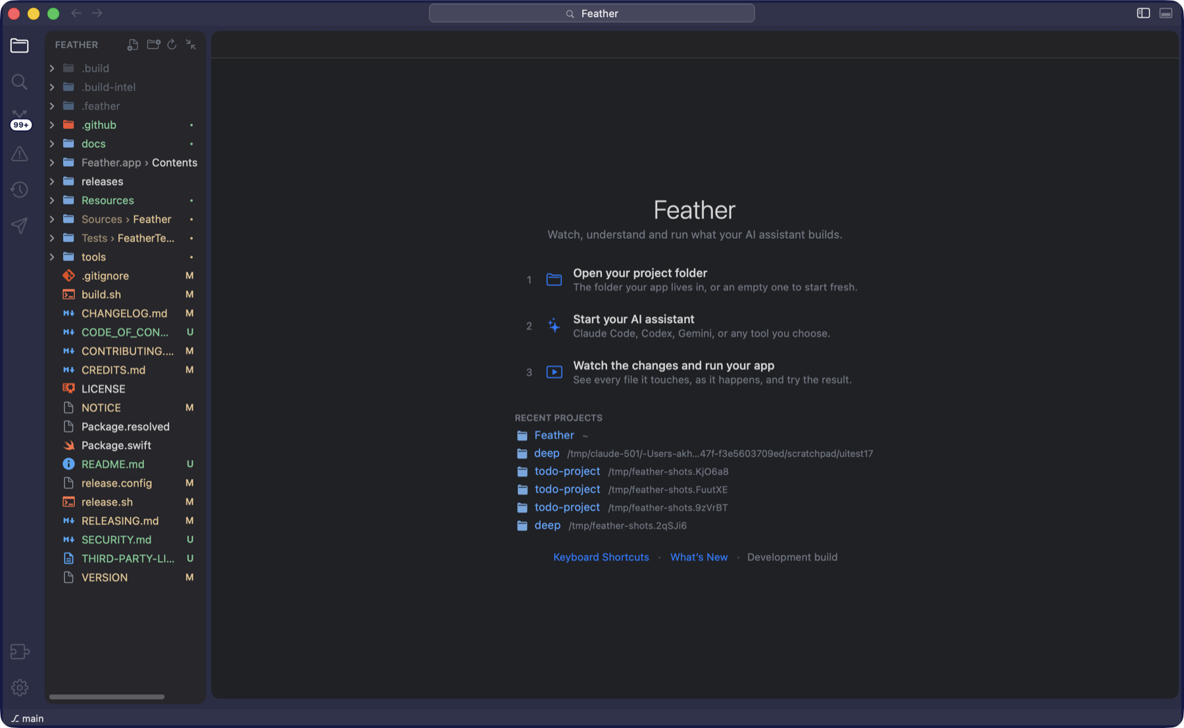Screen dimensions: 1184x728
Task: Click the paper plane send icon
Action: pyautogui.click(x=20, y=226)
